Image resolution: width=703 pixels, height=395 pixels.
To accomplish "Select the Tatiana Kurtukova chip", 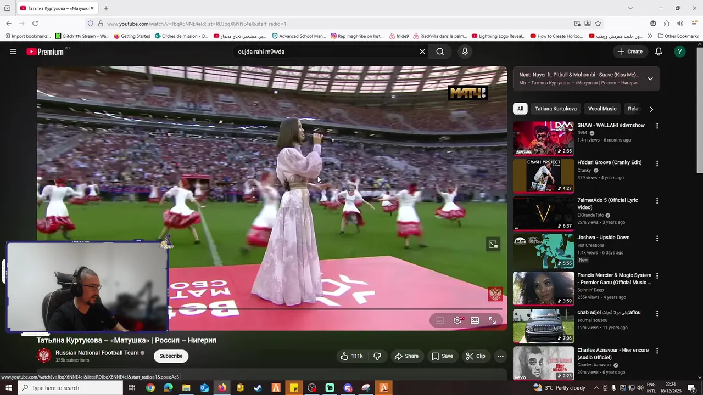I will [556, 109].
